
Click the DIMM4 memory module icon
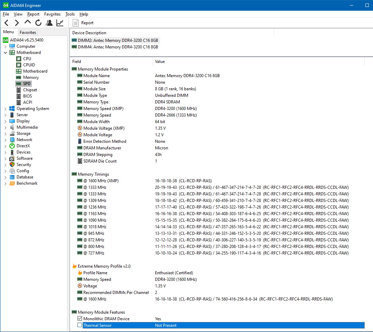coord(74,47)
